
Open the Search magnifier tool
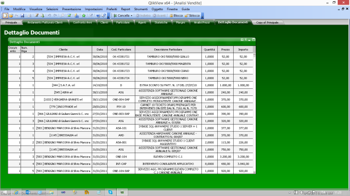click(x=62, y=15)
